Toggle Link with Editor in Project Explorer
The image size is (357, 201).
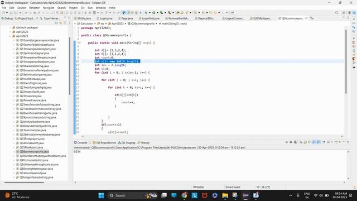click(x=61, y=23)
